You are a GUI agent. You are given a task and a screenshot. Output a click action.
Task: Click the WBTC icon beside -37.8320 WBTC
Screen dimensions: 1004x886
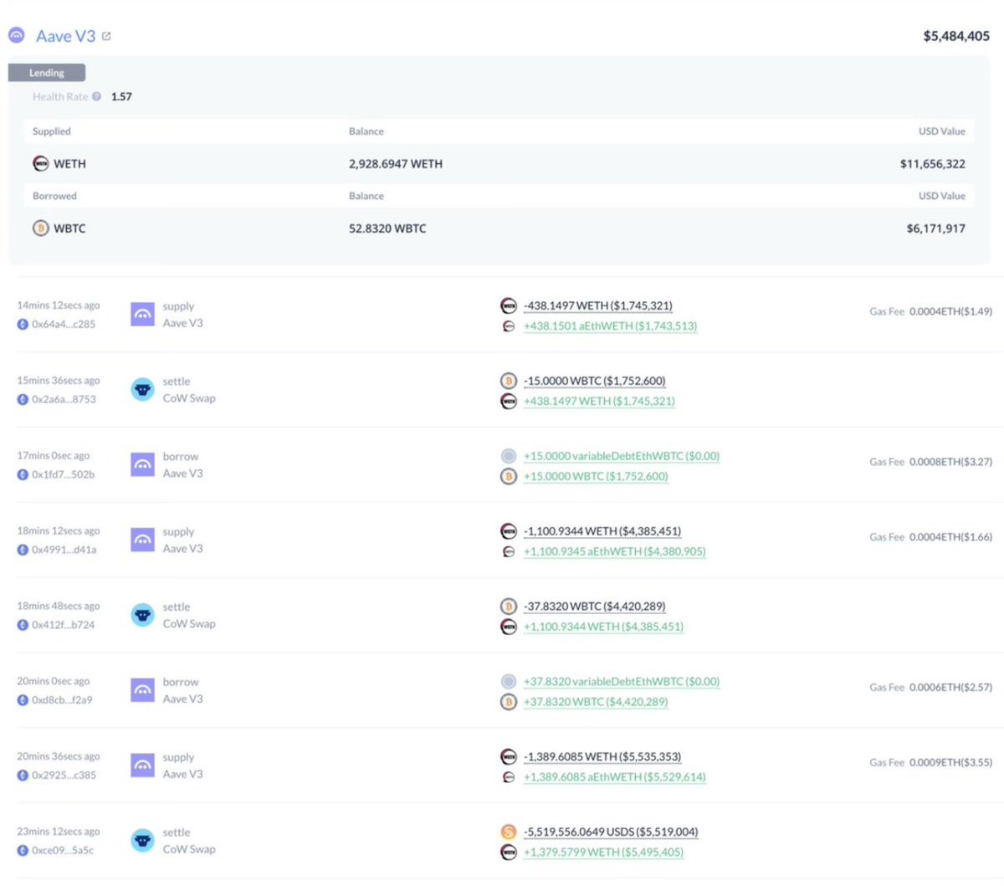tap(509, 606)
